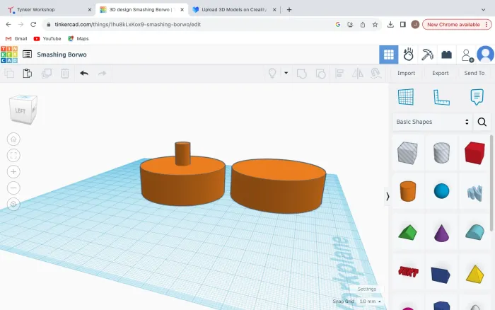Viewport: 495px width, 310px height.
Task: Search shapes with magnifier icon
Action: pos(482,122)
